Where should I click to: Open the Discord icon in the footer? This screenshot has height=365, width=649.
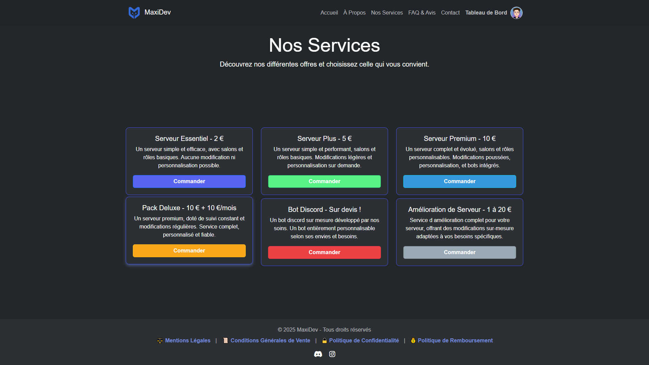(318, 354)
